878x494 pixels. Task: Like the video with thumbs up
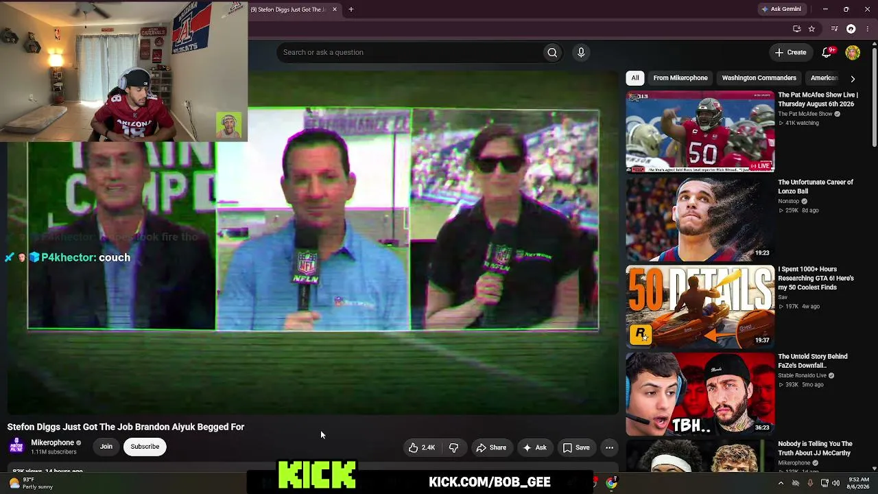420,447
